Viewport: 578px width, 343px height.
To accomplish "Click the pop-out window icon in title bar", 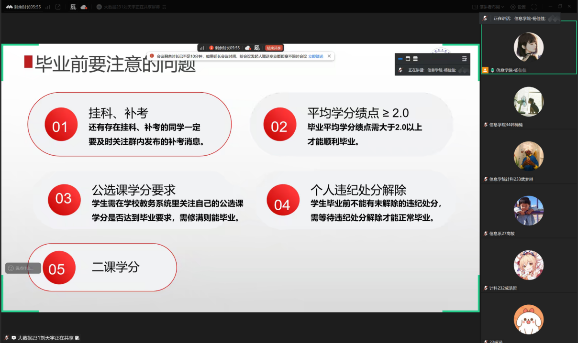I will (x=58, y=7).
